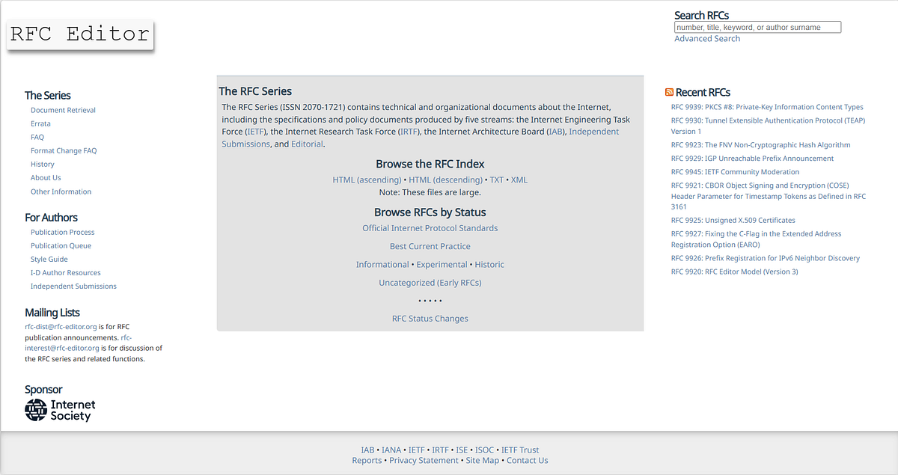Open Uncategorized (Early RFCs)
The image size is (898, 475).
pos(430,283)
